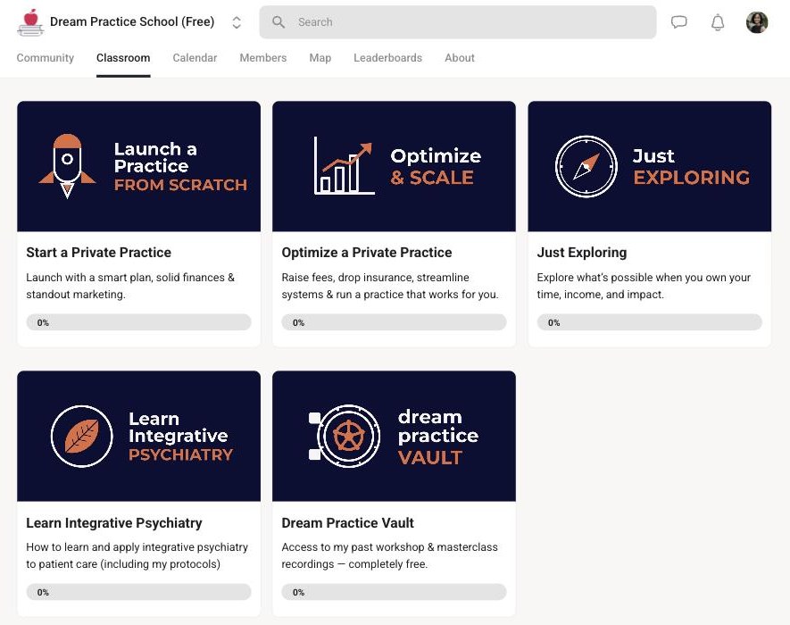Open the Calendar tab
The image size is (790, 625).
click(195, 58)
